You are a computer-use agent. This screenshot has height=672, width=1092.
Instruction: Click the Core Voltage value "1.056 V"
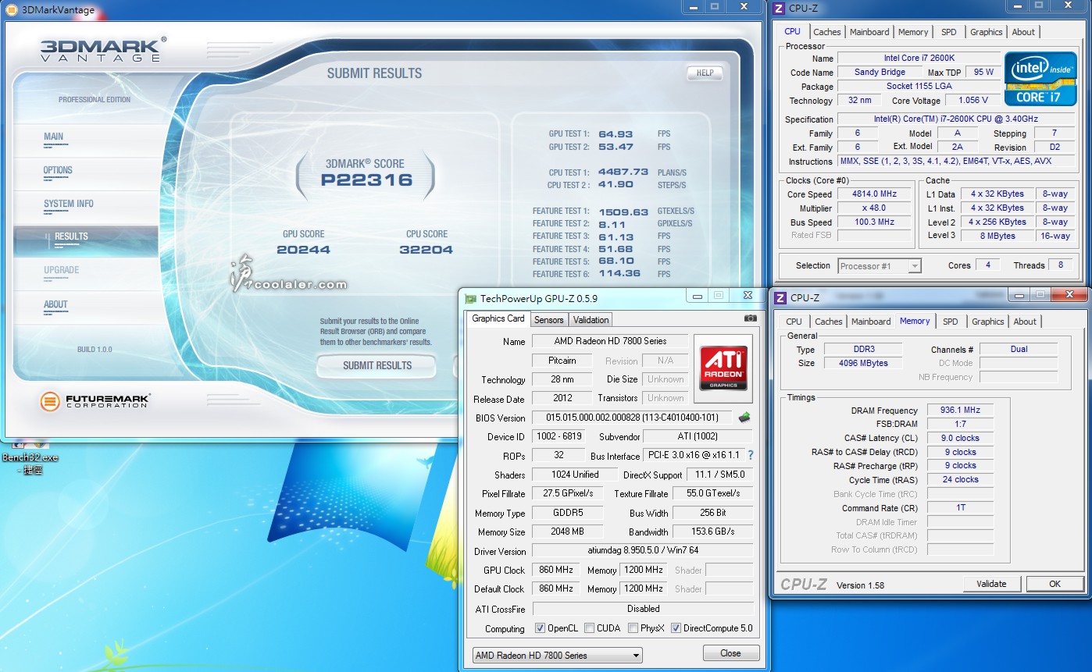(x=972, y=100)
